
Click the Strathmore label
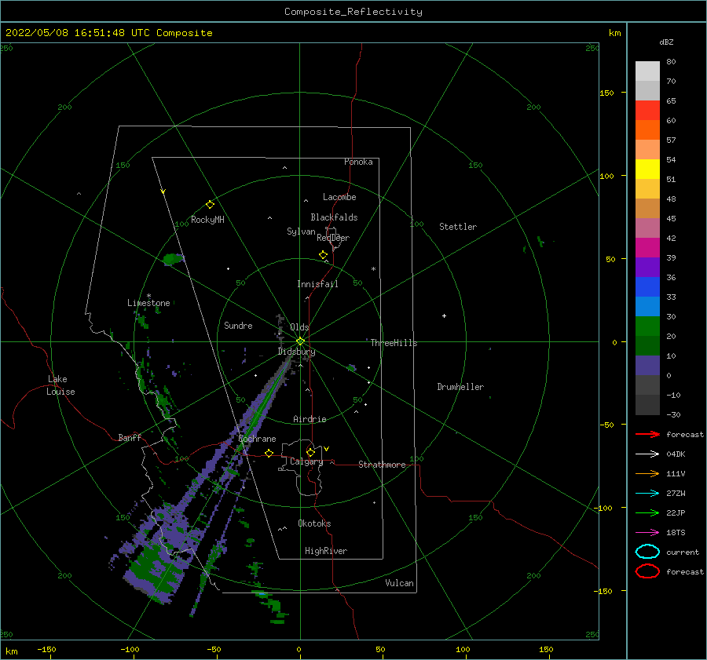tap(382, 465)
